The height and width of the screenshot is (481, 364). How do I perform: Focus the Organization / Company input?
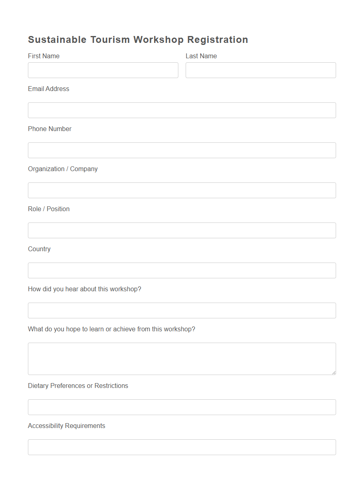click(x=182, y=190)
